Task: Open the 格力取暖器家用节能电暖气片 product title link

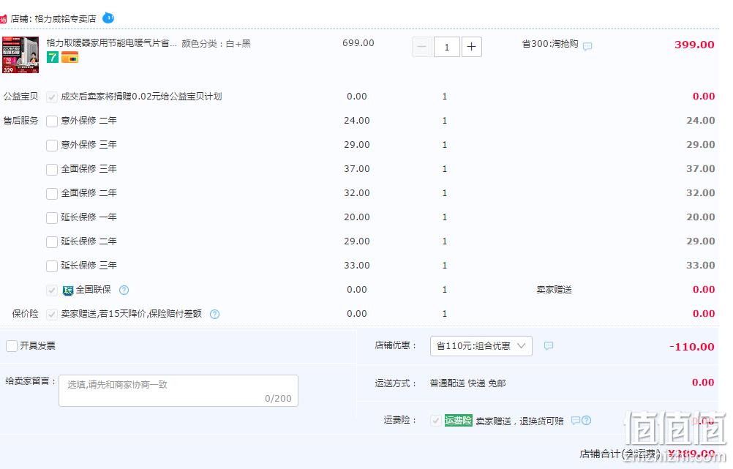Action: 112,43
